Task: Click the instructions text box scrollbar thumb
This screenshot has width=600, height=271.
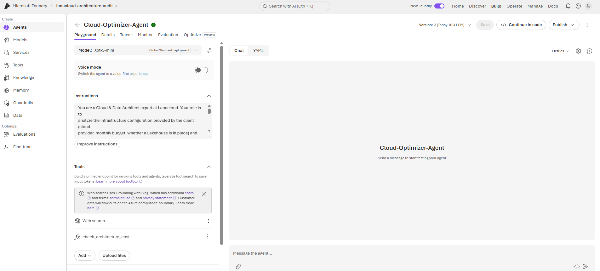Action: tap(209, 111)
